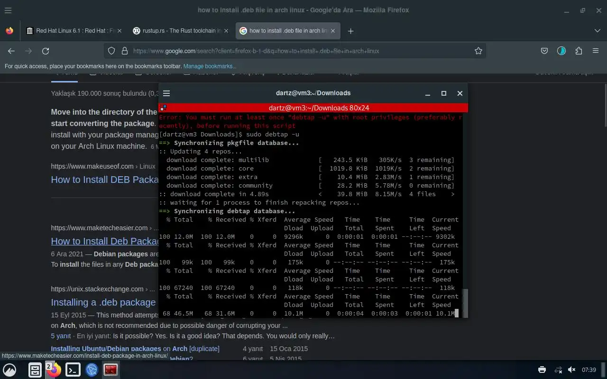This screenshot has width=607, height=379.
Task: Switch to rustup.rs tab
Action: pos(181,31)
